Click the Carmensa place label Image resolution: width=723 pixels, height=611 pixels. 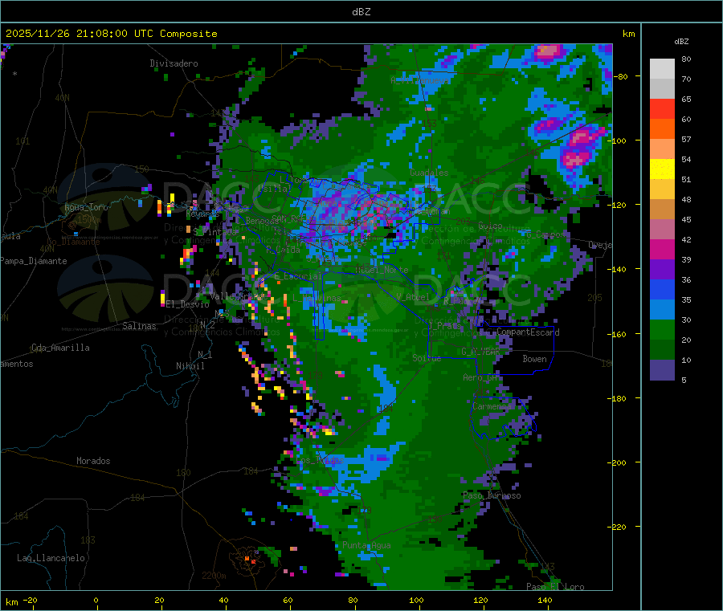point(492,406)
